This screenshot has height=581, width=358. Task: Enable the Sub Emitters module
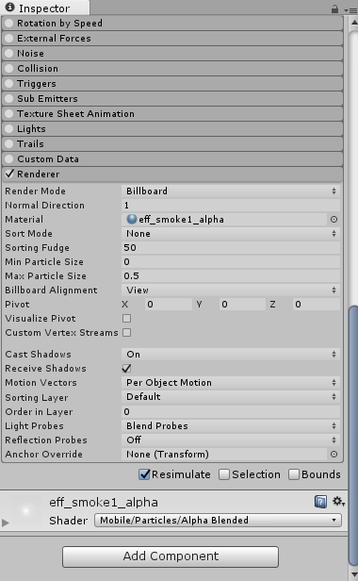pyautogui.click(x=9, y=98)
